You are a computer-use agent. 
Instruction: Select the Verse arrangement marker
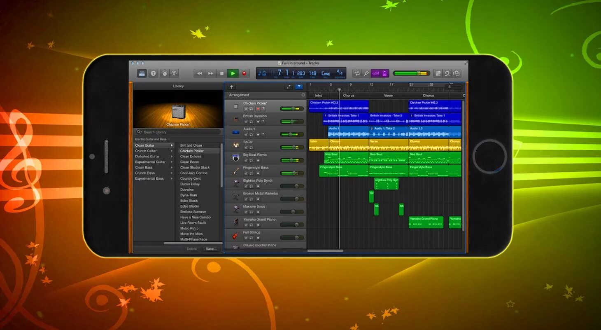(388, 95)
